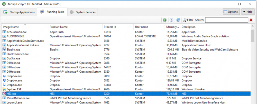This screenshot has height=104, width=257.
Task: Sort by the Memory column header
Action: tap(172, 27)
